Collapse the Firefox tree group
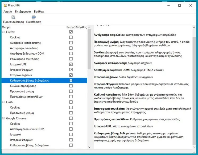 coord(3,32)
